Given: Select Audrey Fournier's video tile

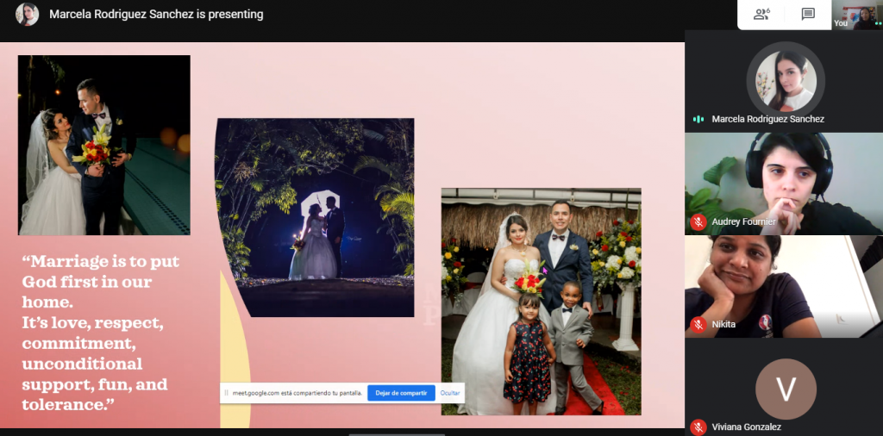Looking at the screenshot, I should (x=784, y=184).
